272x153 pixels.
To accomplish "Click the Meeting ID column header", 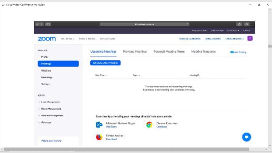I will pos(194,75).
